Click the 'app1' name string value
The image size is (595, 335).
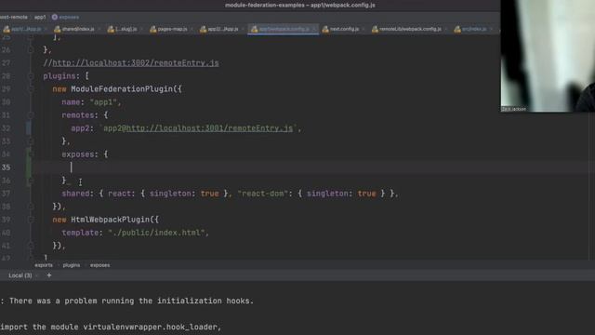103,102
